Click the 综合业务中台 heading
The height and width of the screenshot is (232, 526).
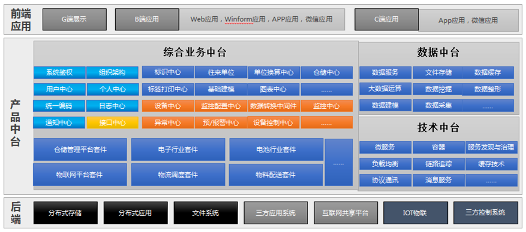(x=195, y=52)
